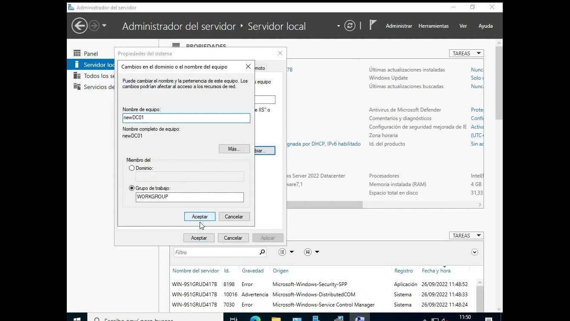Image resolution: width=570 pixels, height=321 pixels.
Task: Open the Administrar menu
Action: click(x=399, y=26)
